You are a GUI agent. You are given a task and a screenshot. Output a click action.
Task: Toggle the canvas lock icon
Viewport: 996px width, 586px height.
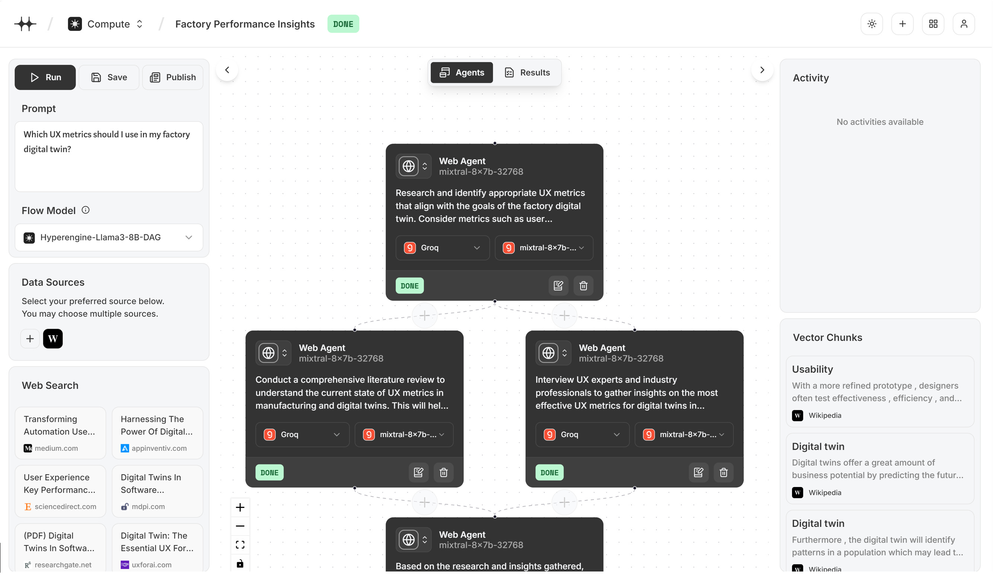[x=241, y=566]
